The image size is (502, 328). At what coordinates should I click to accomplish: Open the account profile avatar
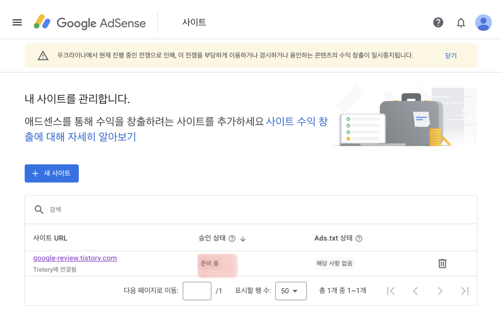(483, 23)
